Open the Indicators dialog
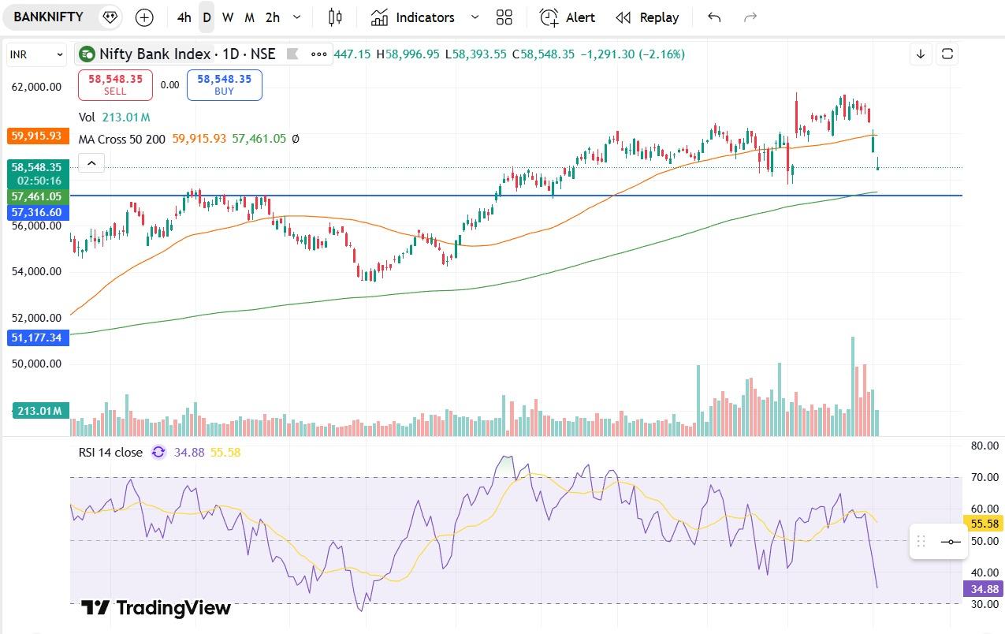Image resolution: width=1005 pixels, height=634 pixels. pyautogui.click(x=414, y=17)
